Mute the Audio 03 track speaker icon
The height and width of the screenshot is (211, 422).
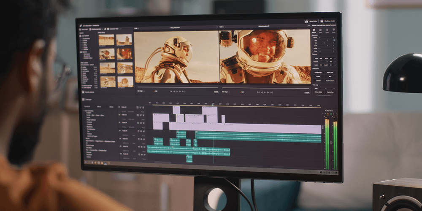(x=144, y=147)
